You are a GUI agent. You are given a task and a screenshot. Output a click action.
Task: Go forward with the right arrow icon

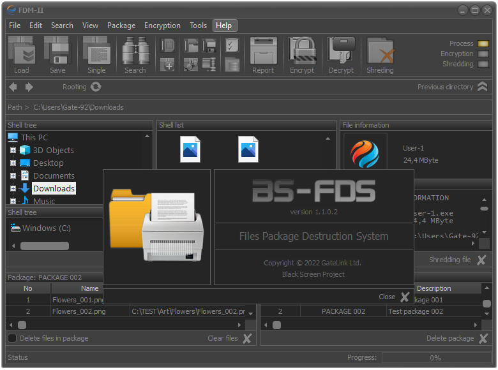tap(29, 87)
